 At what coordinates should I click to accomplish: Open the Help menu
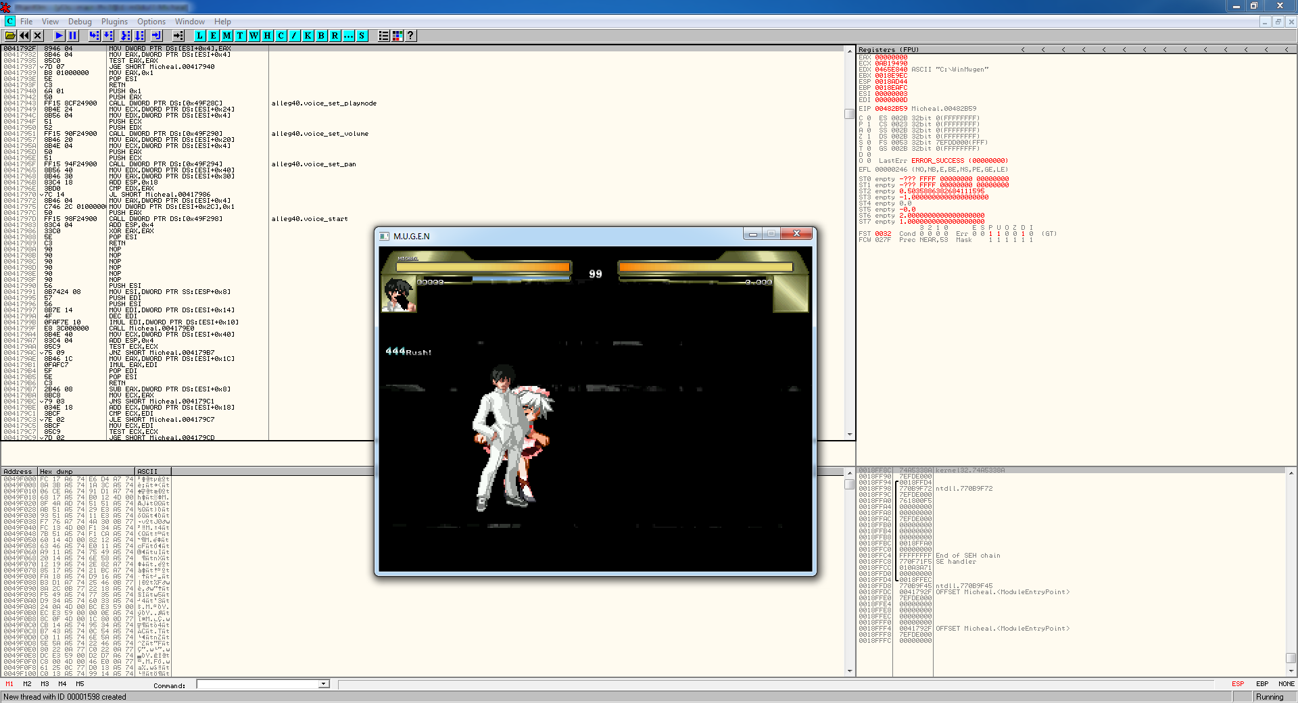coord(222,22)
